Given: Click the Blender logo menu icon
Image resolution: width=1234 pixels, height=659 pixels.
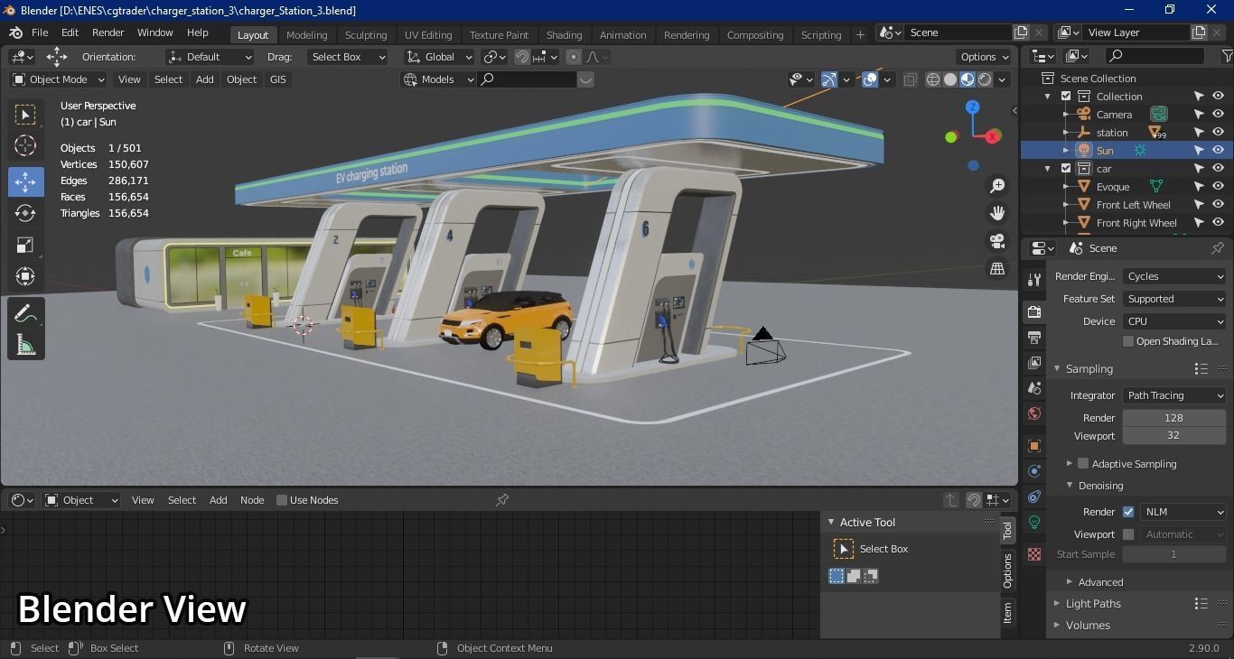Looking at the screenshot, I should 15,32.
